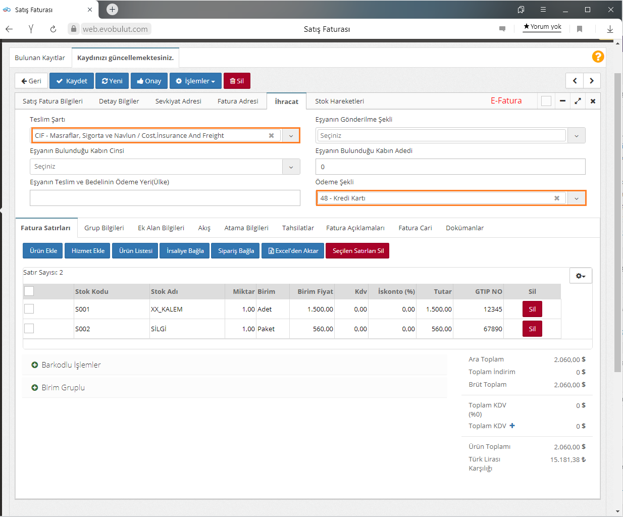Screen dimensions: 623x517
Task: Expand the invoice panel to fullscreen
Action: click(578, 101)
